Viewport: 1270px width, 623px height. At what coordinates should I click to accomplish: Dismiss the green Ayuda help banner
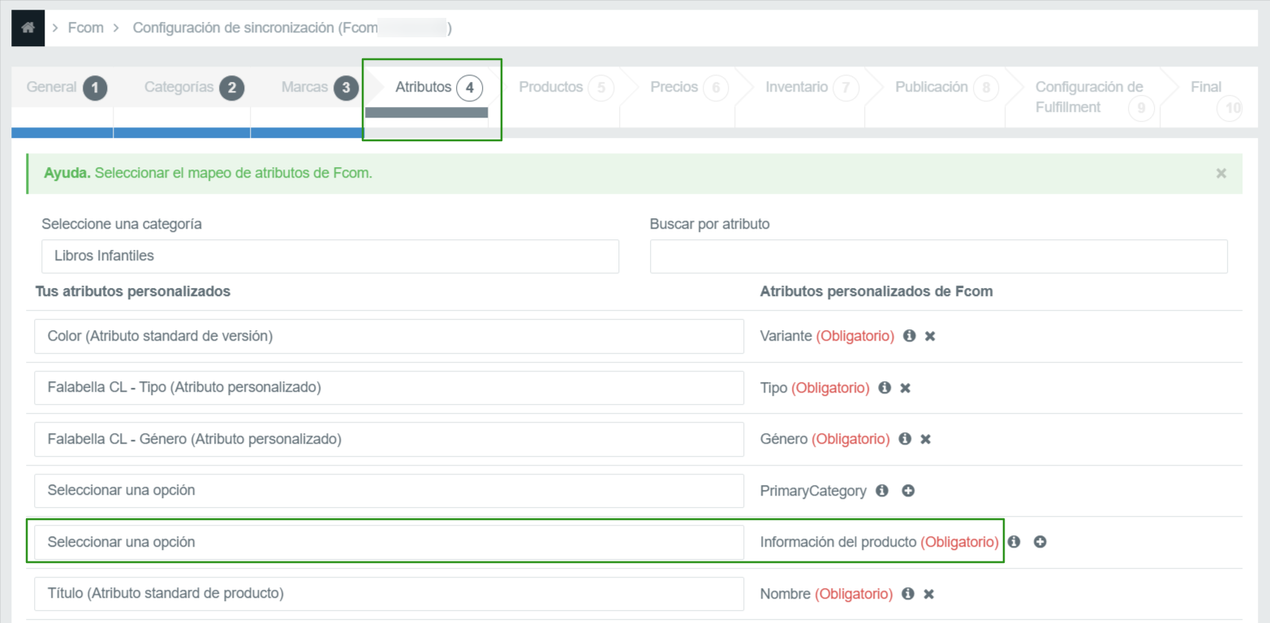tap(1220, 174)
